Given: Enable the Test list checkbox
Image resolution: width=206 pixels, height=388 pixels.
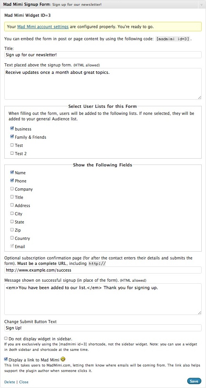Looking at the screenshot, I should [x=12, y=145].
